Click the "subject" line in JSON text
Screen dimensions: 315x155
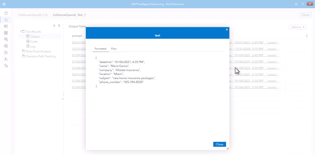point(127,78)
